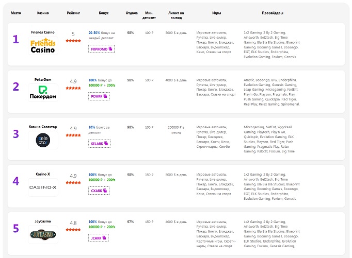Click the rank number 1

coord(15,40)
